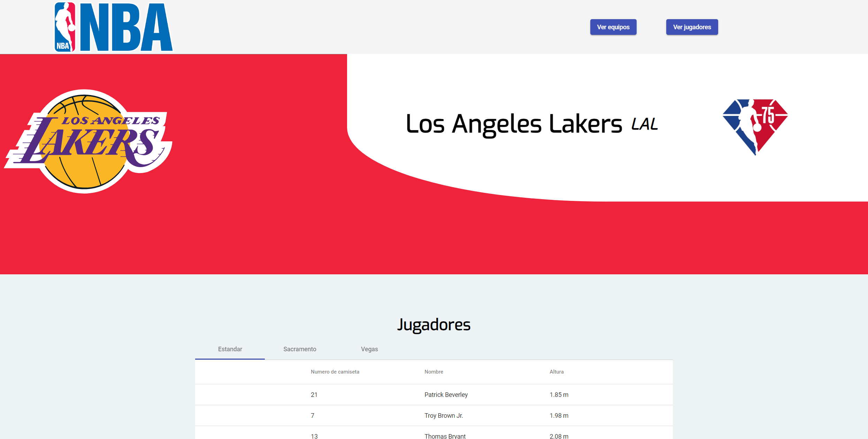Select the Vegas tab

369,349
